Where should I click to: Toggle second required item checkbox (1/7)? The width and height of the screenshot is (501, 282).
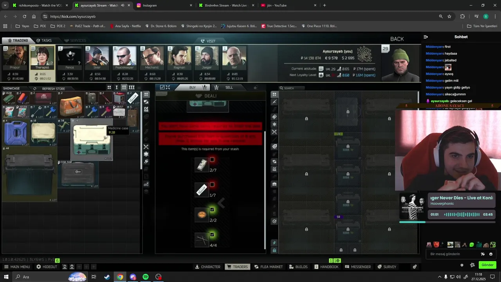click(x=212, y=184)
